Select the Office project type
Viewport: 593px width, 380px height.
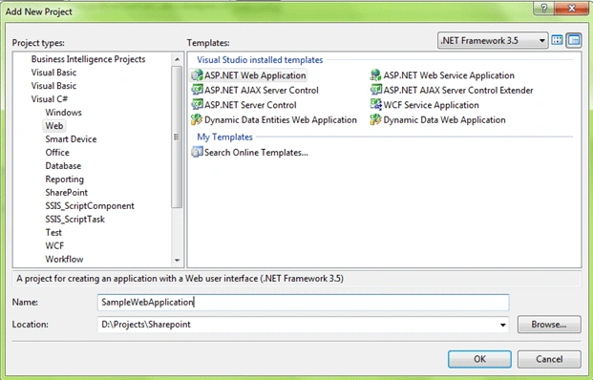57,153
